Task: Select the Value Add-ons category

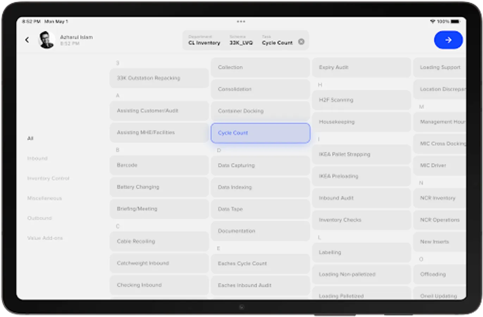Action: pos(45,238)
